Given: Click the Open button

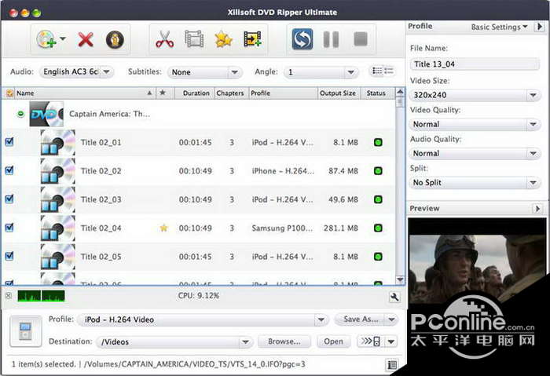Looking at the screenshot, I should [x=333, y=341].
